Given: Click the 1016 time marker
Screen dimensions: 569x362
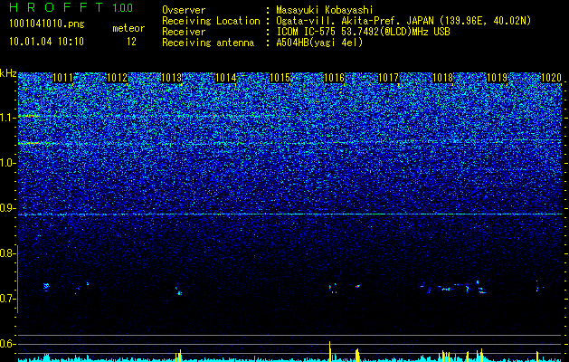Looking at the screenshot, I should pos(334,78).
